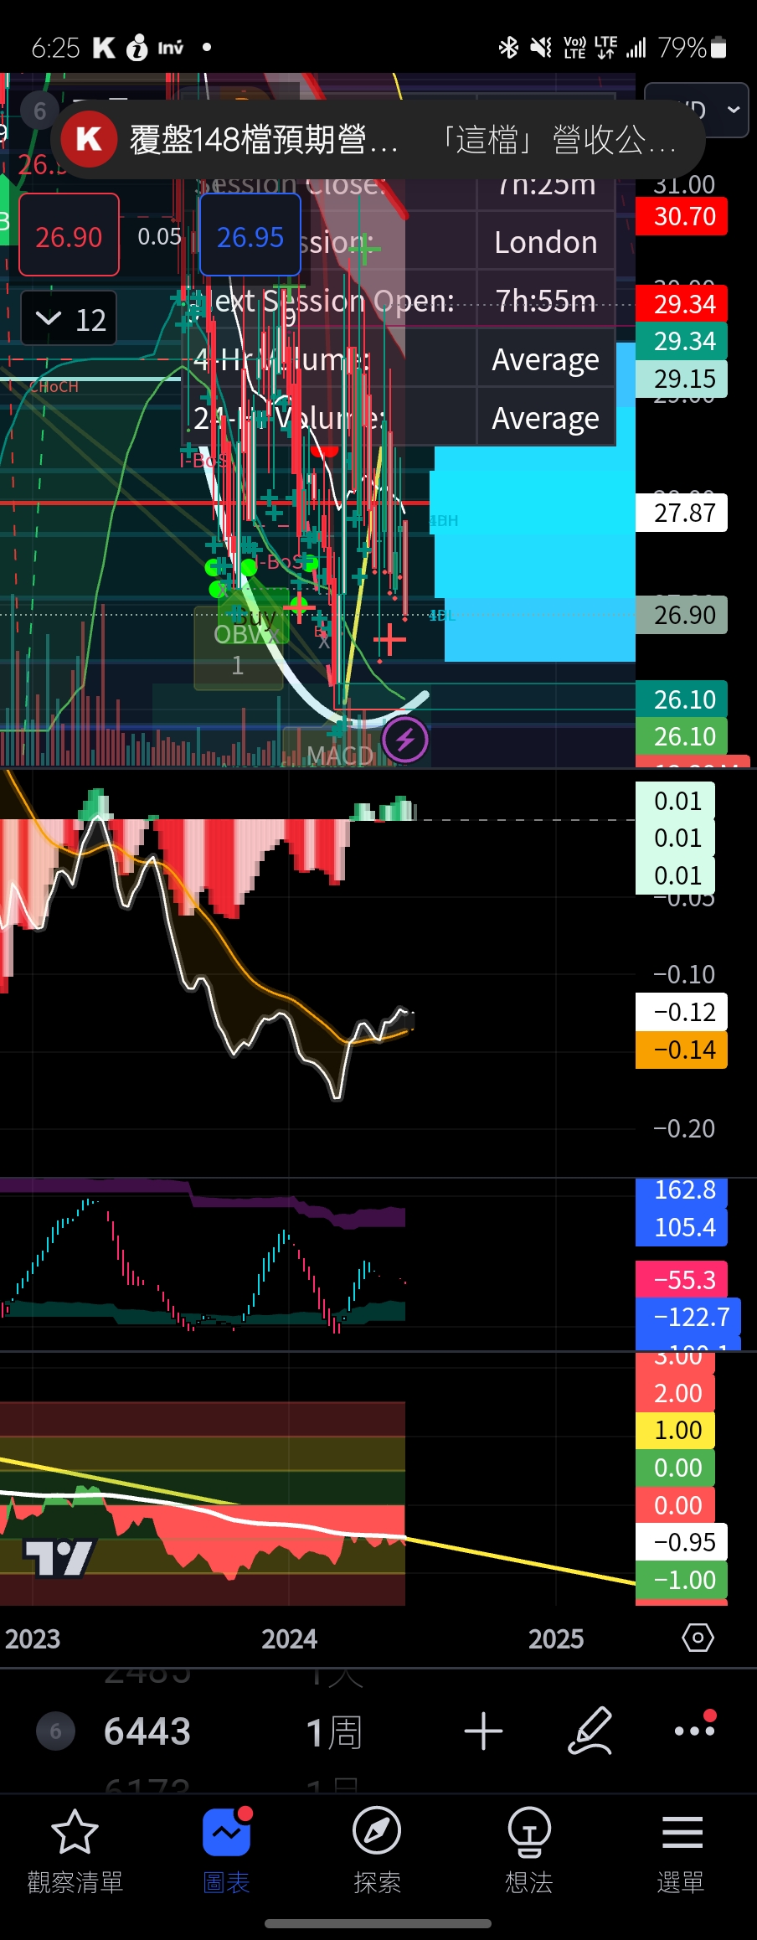The width and height of the screenshot is (757, 1940).
Task: Open the Explore compass tab
Action: pos(377,1850)
